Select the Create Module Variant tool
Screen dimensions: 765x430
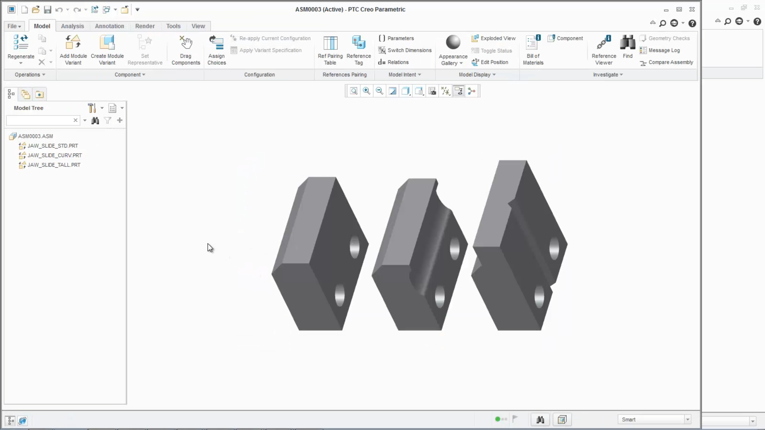pos(107,50)
